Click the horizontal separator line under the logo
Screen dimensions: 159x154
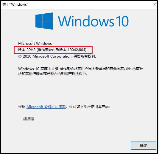point(79,35)
